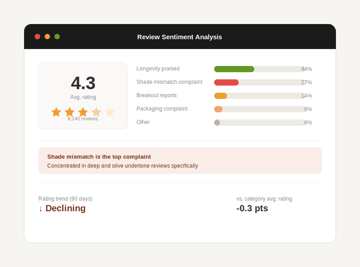Click the Review Sentiment Analysis title
The width and height of the screenshot is (360, 267).
coord(179,37)
